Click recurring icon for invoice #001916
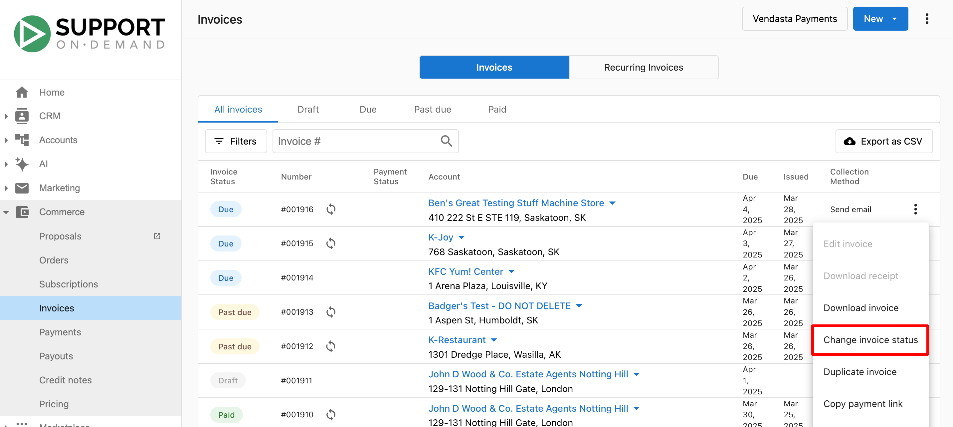The height and width of the screenshot is (427, 953). (331, 209)
